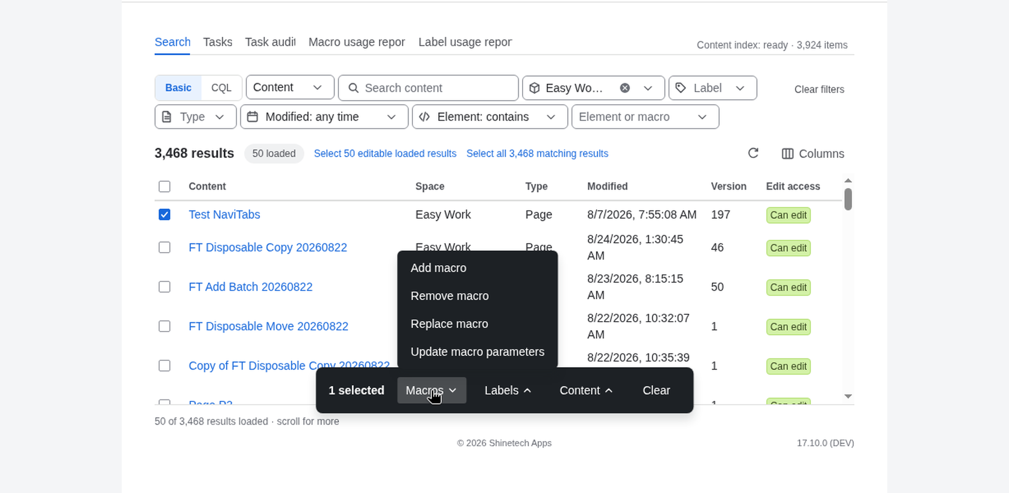The image size is (1009, 493).
Task: Open the FT Add Batch 20260822 link
Action: (251, 287)
